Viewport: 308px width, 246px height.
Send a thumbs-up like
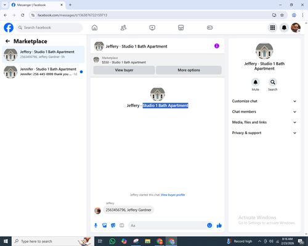click(x=219, y=226)
